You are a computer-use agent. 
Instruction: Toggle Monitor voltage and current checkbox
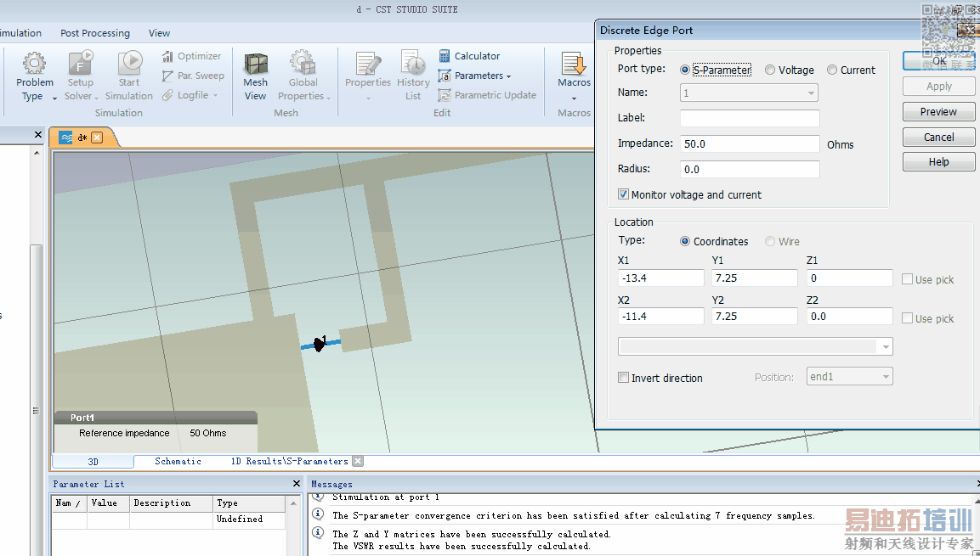tap(623, 194)
